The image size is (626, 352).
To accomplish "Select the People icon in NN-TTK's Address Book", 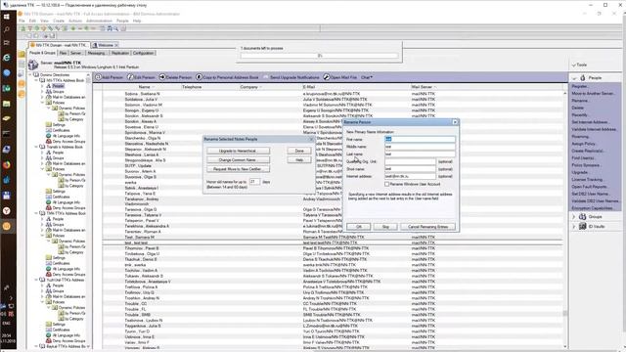I will point(48,86).
